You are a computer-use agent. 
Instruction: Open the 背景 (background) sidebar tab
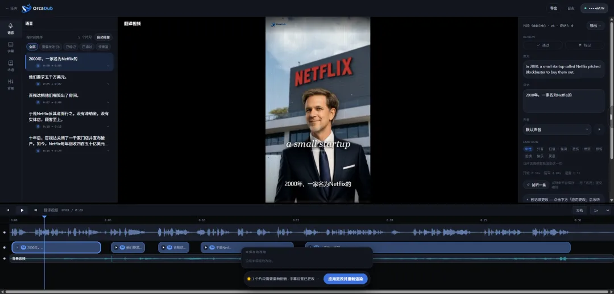click(x=11, y=83)
